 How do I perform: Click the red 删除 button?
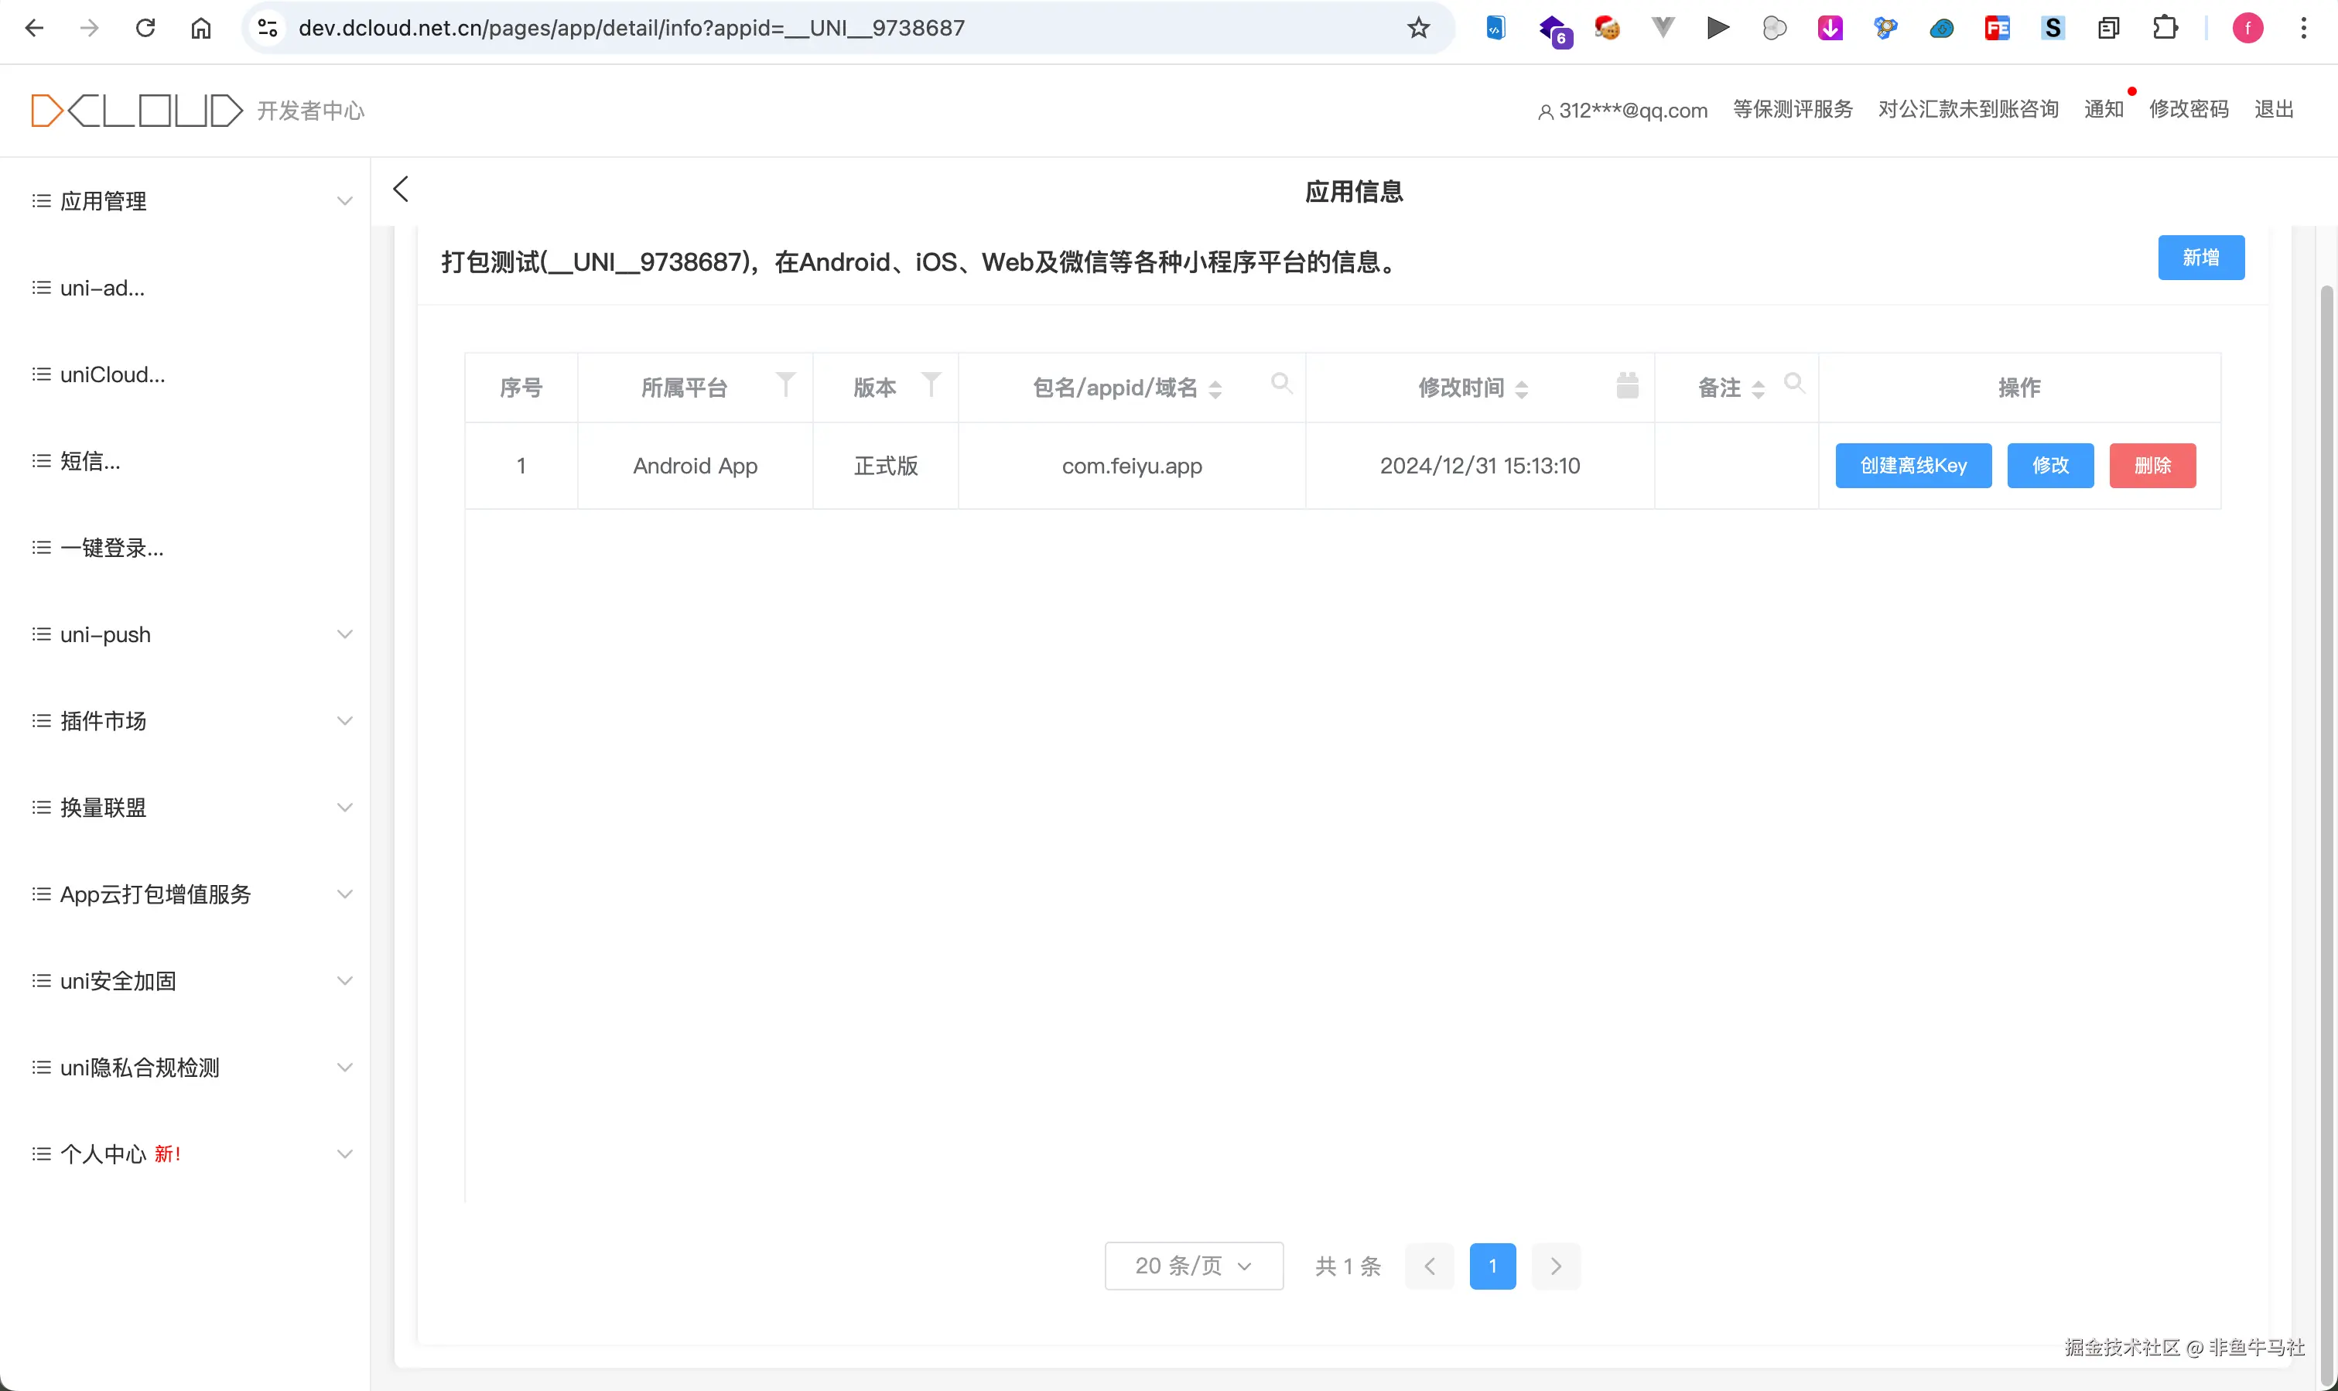[2152, 466]
